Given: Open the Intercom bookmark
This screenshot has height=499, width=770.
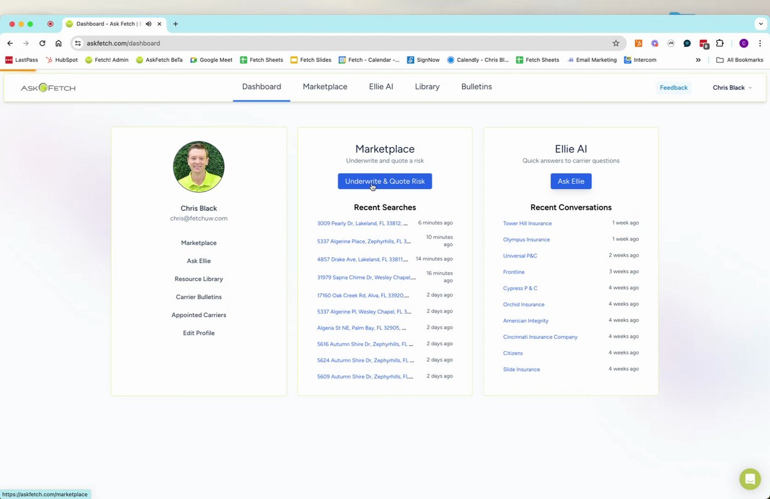Looking at the screenshot, I should [640, 60].
